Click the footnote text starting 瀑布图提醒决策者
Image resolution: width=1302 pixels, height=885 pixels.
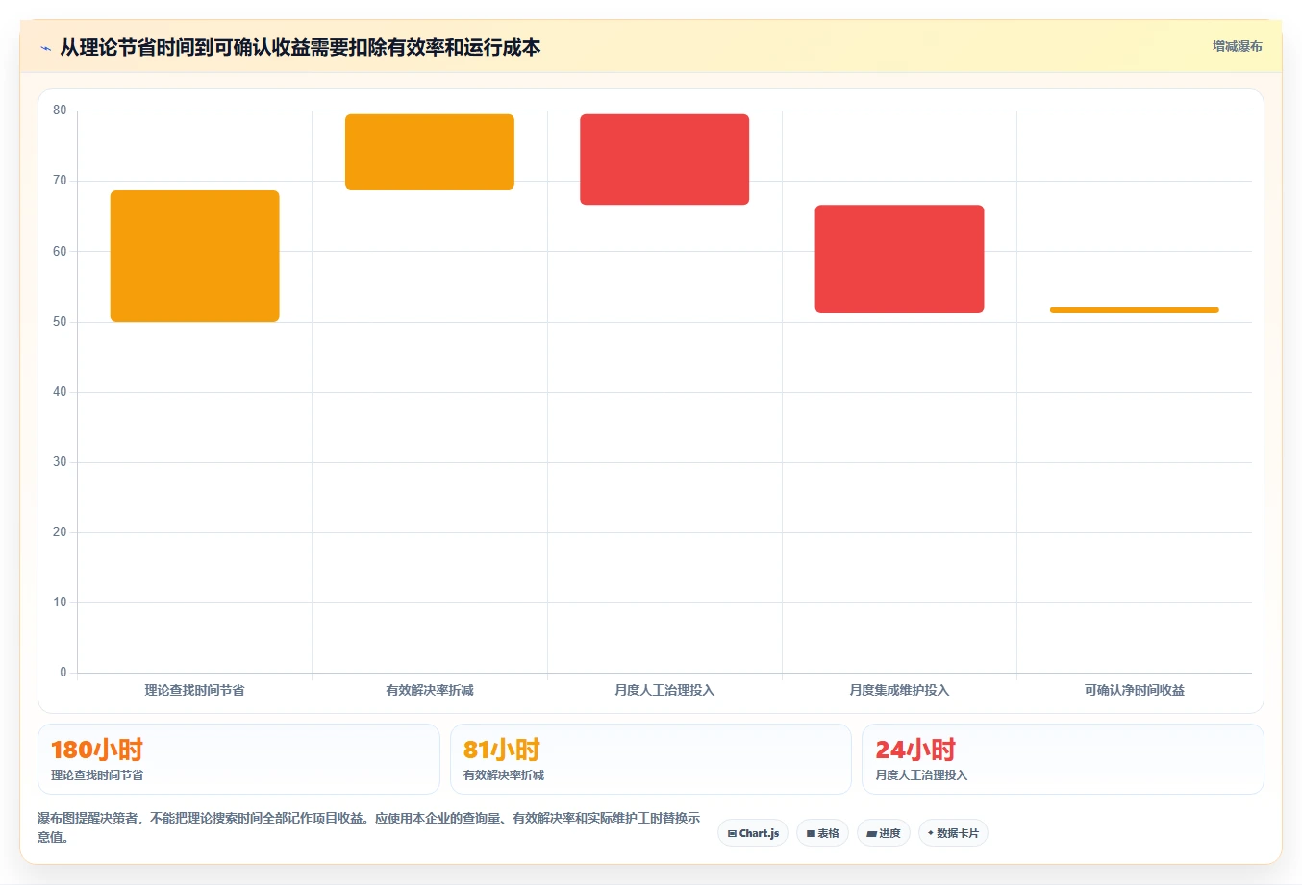[x=369, y=827]
